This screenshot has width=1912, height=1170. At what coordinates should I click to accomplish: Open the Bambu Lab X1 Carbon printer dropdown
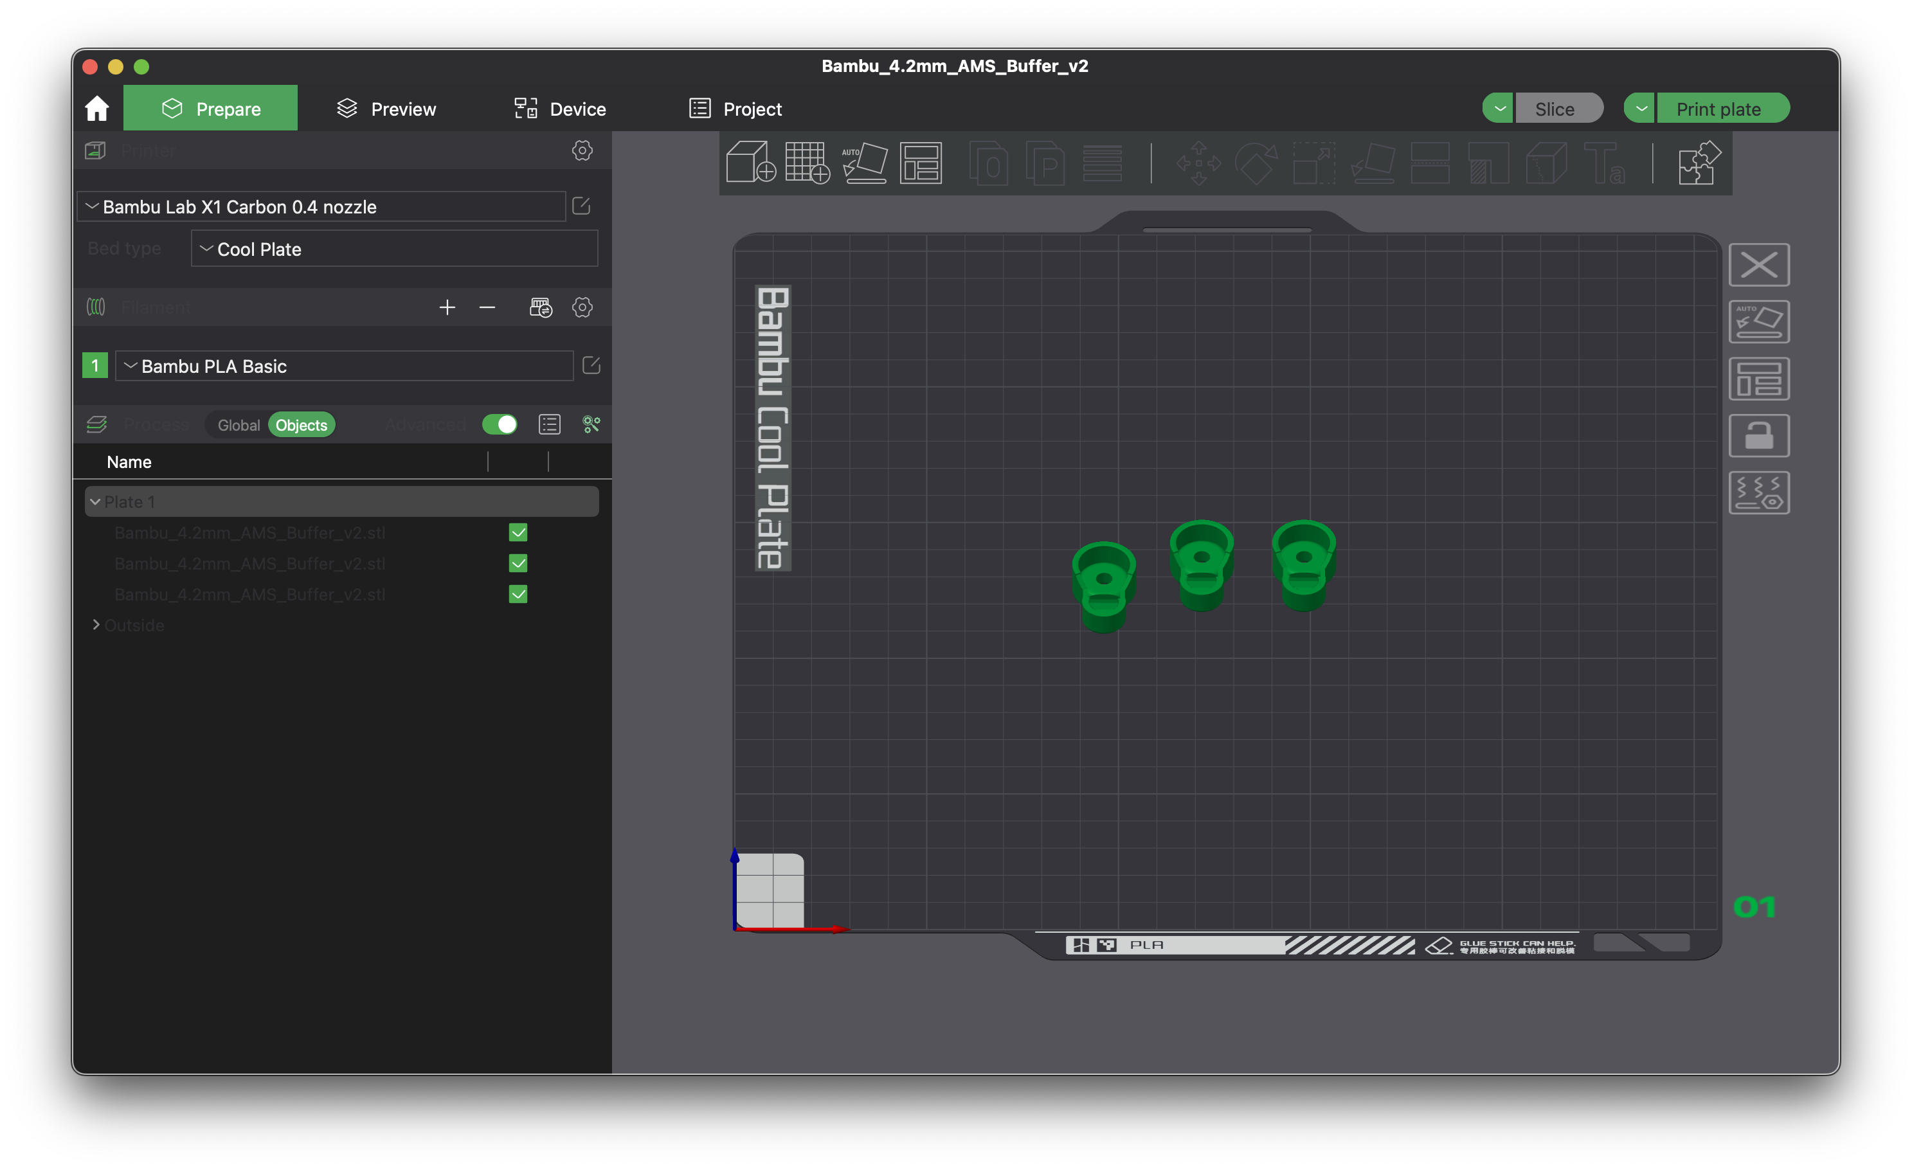321,206
